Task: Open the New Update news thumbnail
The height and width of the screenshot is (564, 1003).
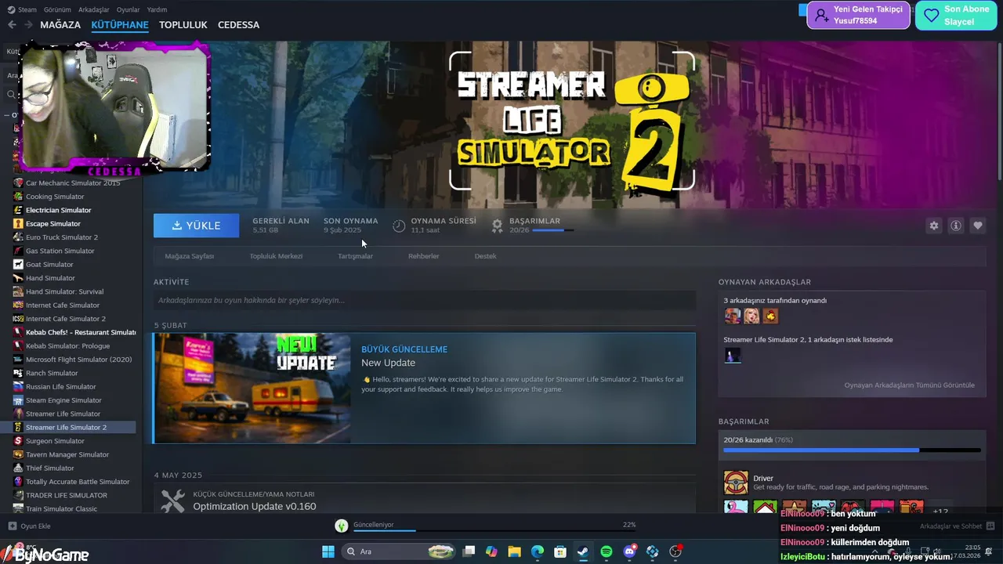Action: (x=252, y=389)
